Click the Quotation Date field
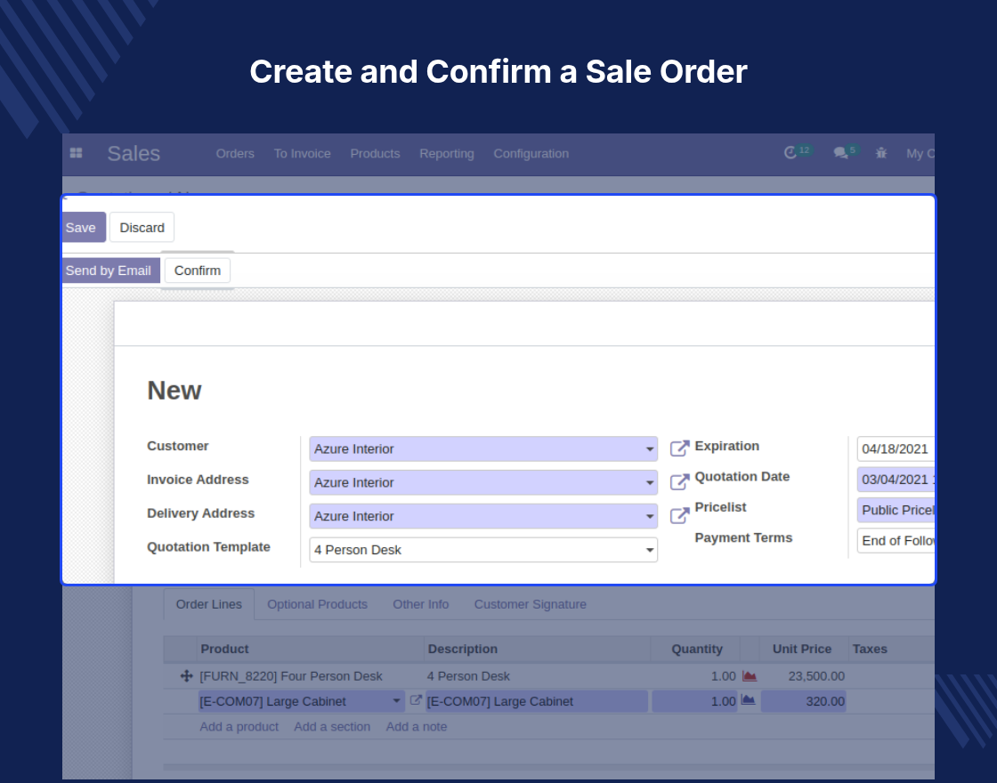Image resolution: width=997 pixels, height=783 pixels. [896, 480]
